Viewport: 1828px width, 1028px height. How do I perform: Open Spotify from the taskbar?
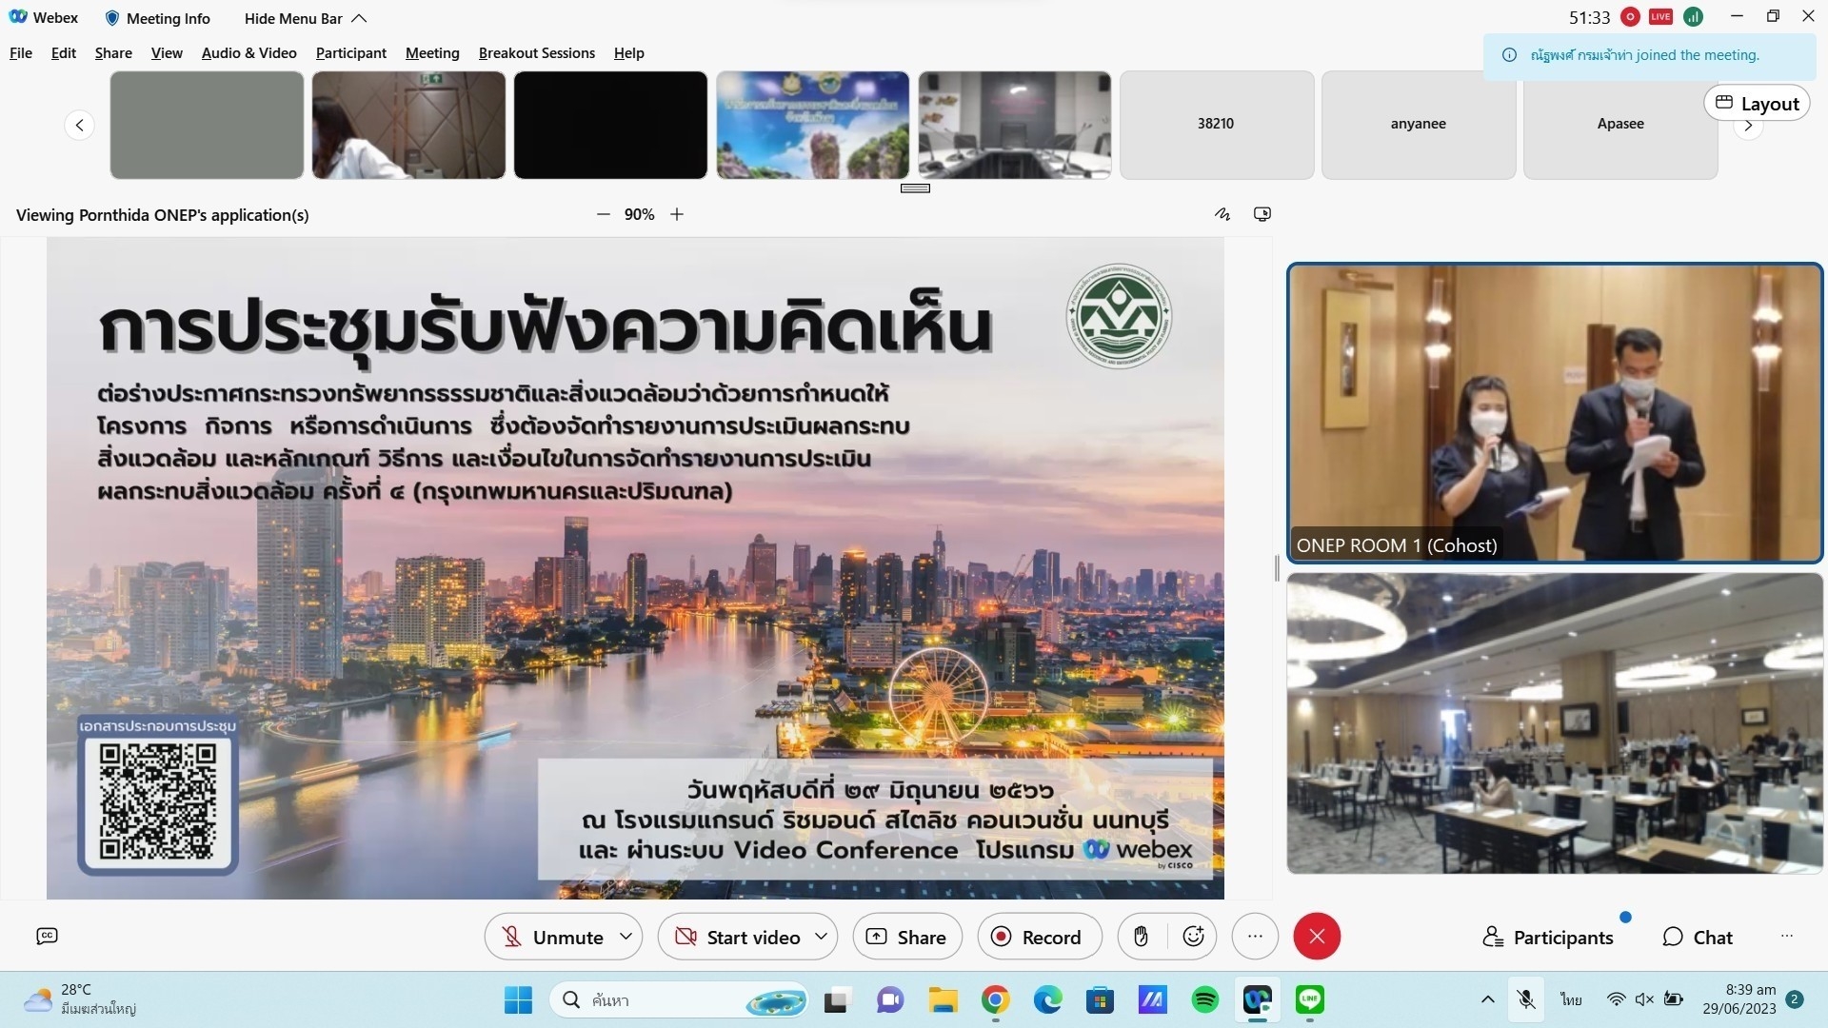click(1204, 999)
